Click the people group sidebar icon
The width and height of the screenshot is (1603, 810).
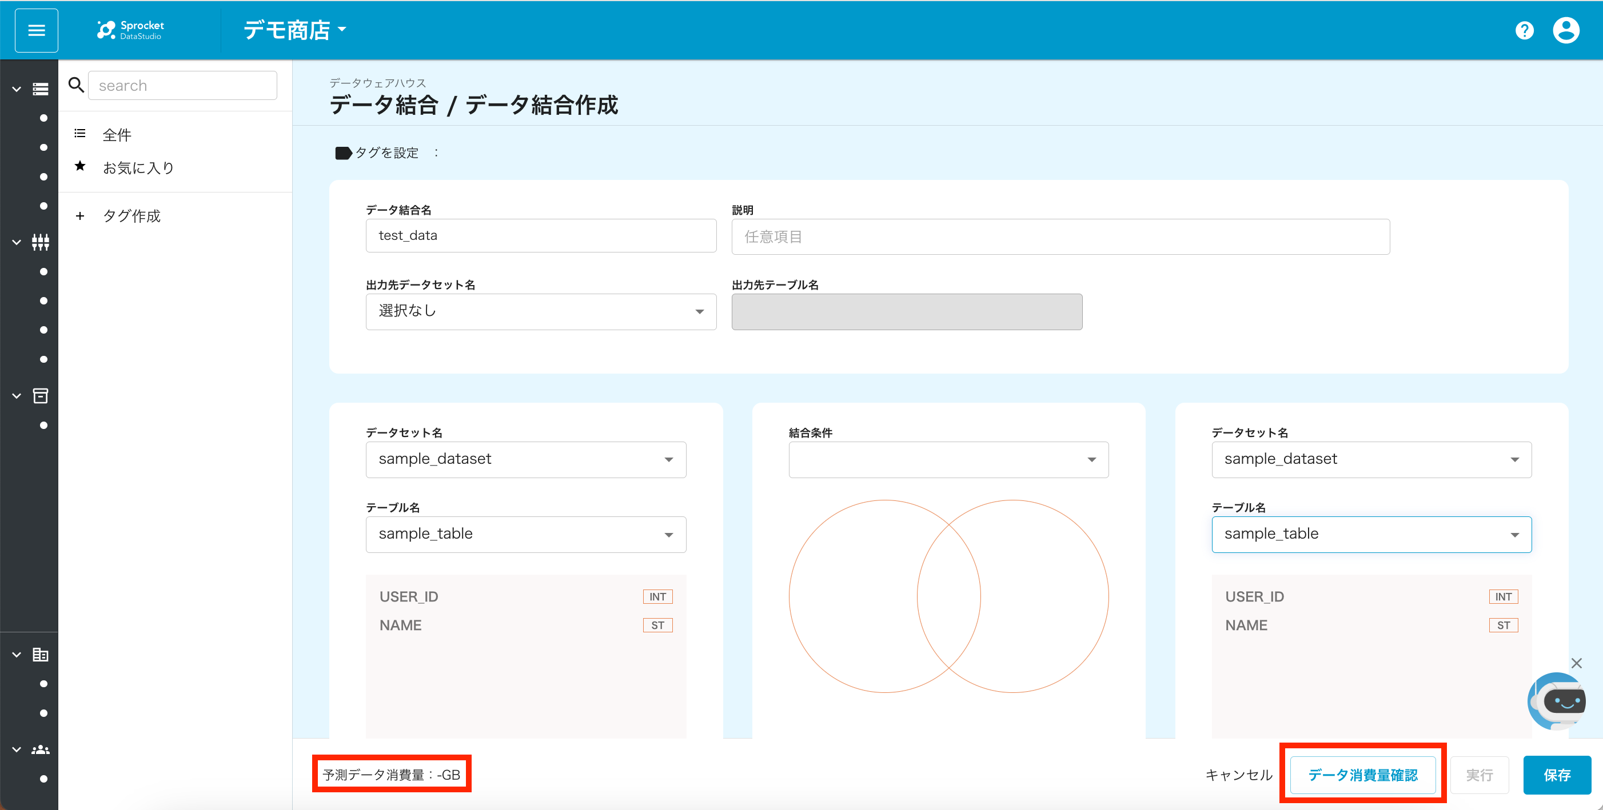pyautogui.click(x=41, y=749)
